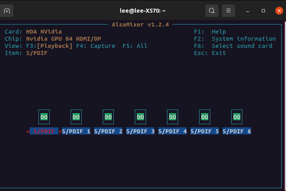Toggle the S/PDIF 3 mute box
The width and height of the screenshot is (286, 191).
pos(140,117)
